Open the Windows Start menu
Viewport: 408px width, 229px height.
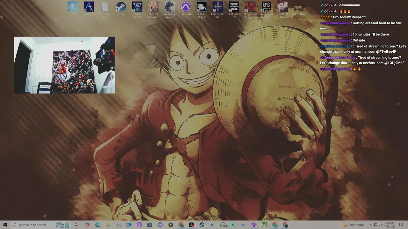coord(5,225)
